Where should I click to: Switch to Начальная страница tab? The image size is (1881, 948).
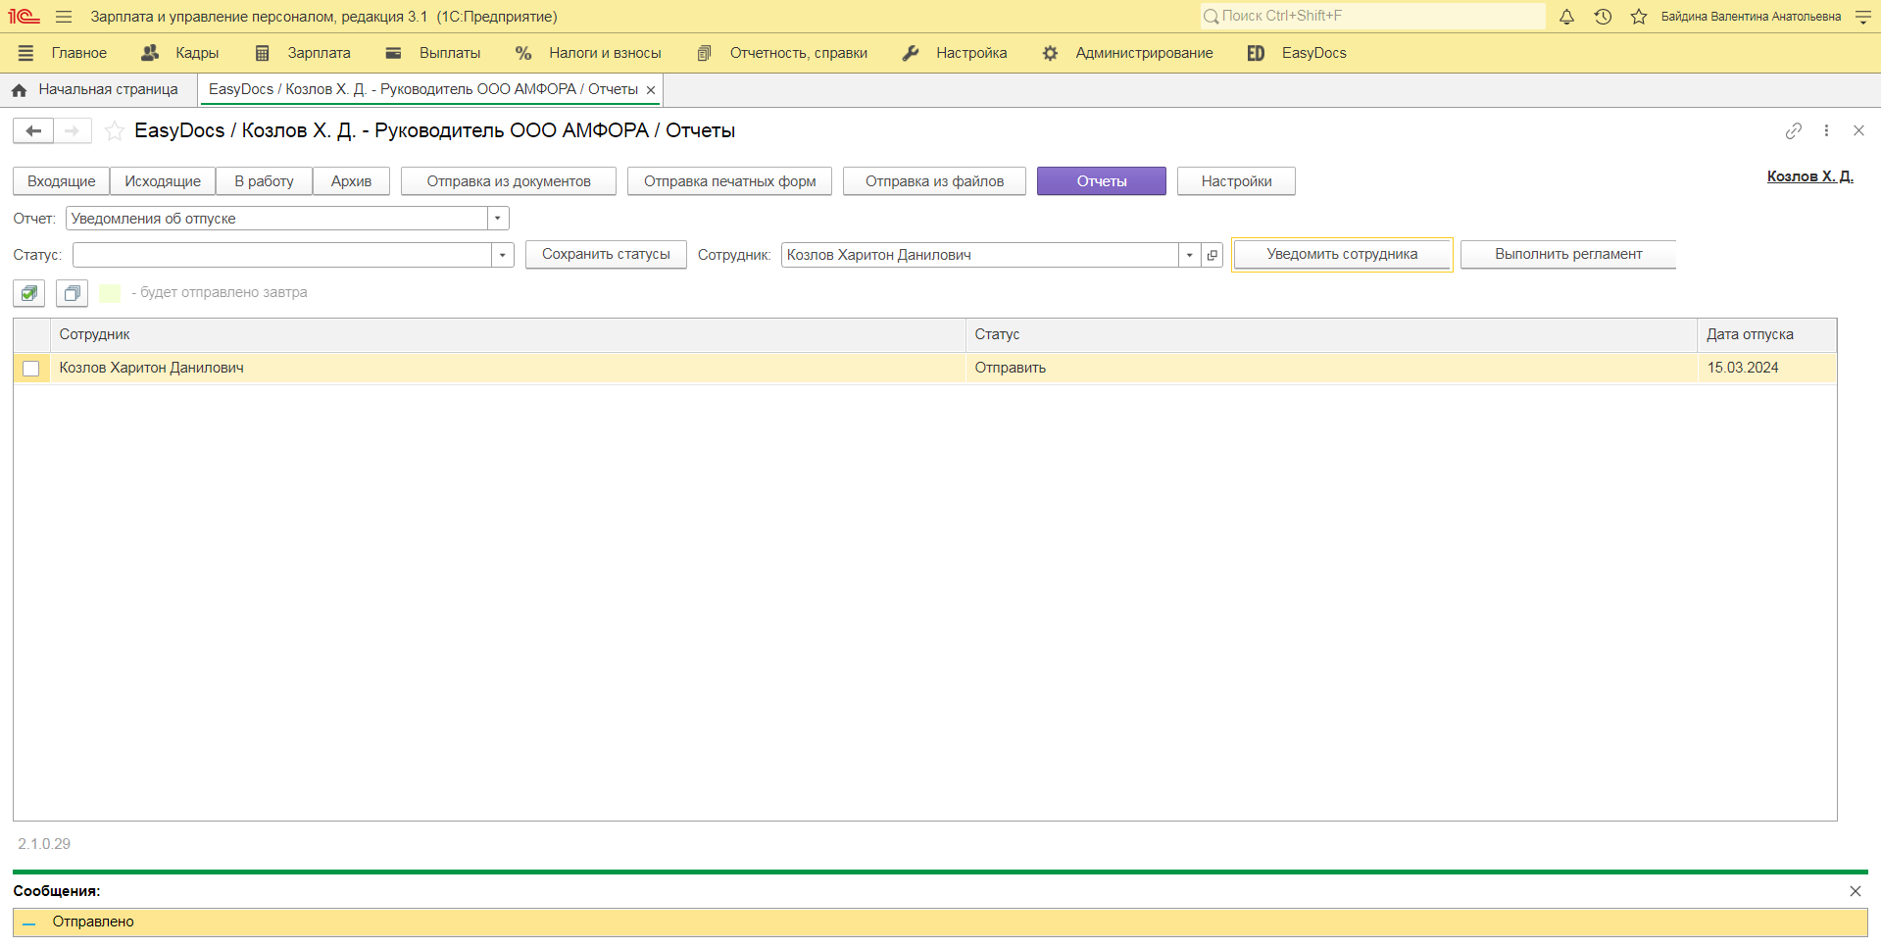coord(96,89)
